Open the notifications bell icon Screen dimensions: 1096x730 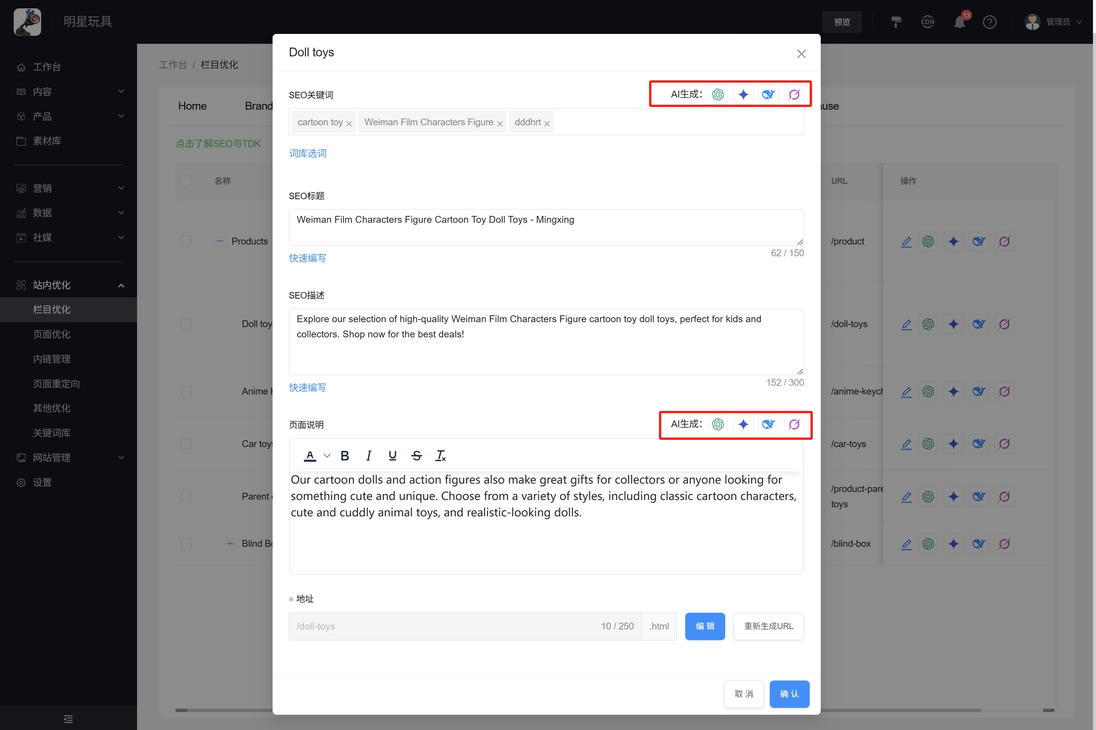coord(959,22)
